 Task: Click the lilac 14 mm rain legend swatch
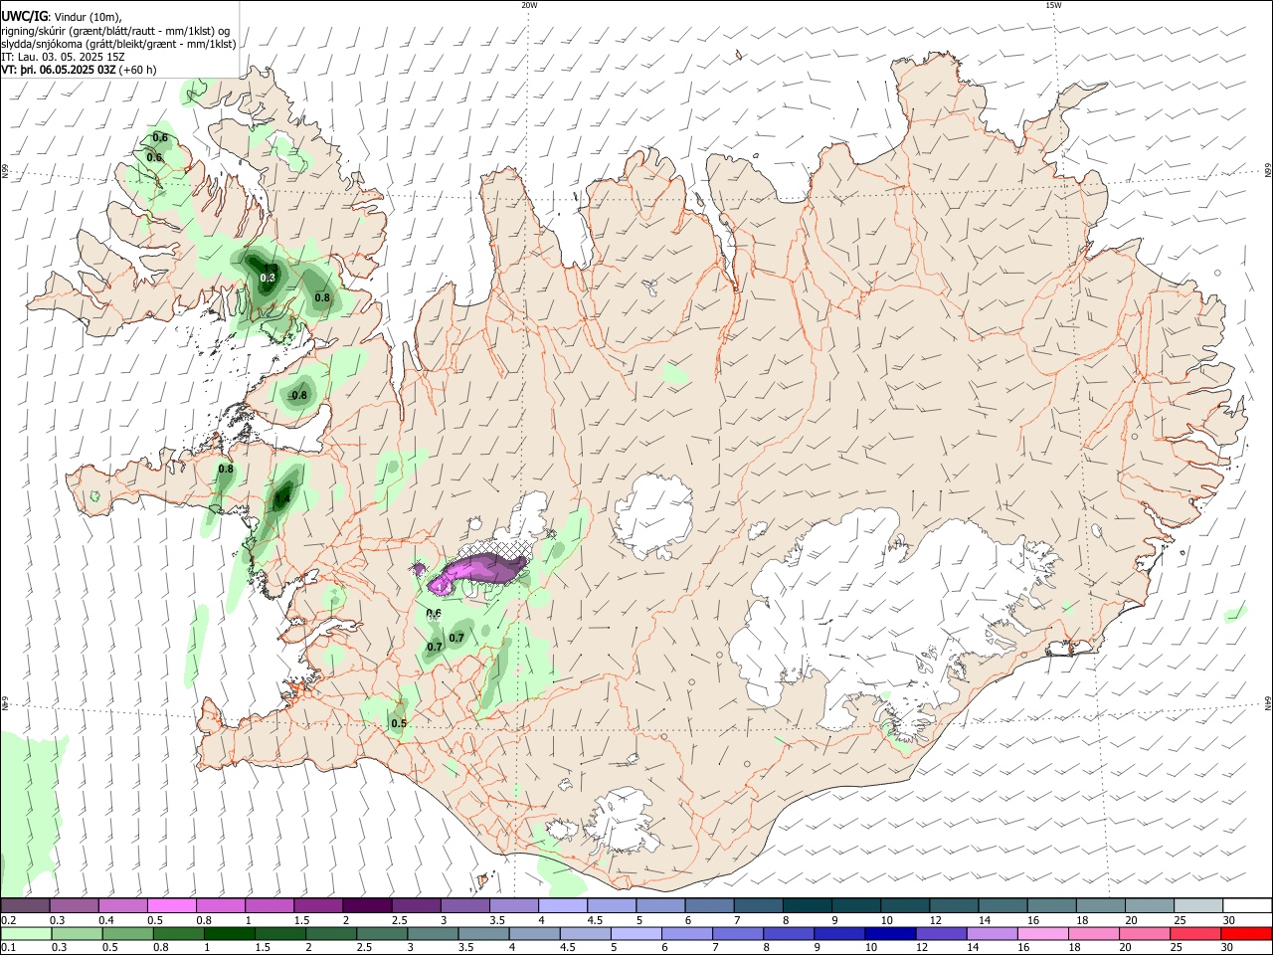(x=993, y=933)
